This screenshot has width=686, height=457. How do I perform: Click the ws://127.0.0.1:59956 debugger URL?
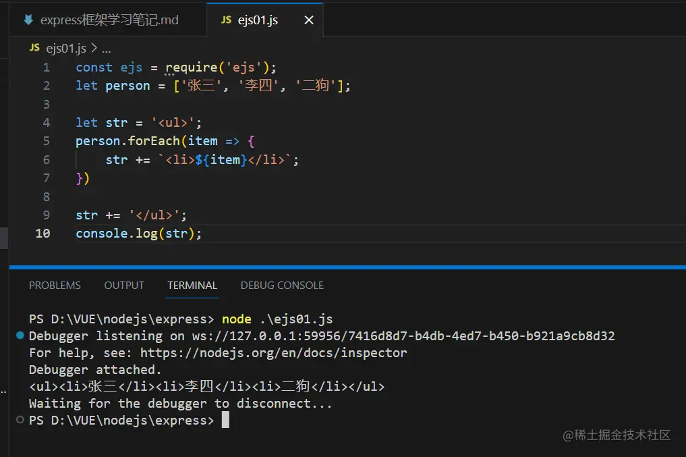pos(403,335)
